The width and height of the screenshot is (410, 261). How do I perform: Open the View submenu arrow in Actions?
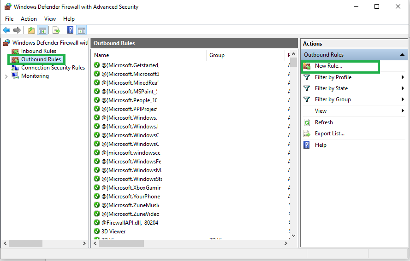pos(403,110)
